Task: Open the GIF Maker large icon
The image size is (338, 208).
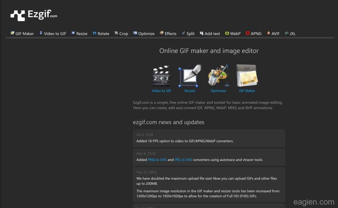Action: [x=247, y=76]
